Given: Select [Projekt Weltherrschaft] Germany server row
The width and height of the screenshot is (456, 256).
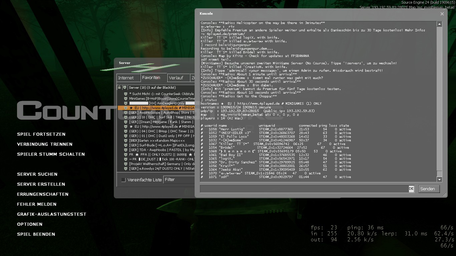Looking at the screenshot, I should pos(156,164).
